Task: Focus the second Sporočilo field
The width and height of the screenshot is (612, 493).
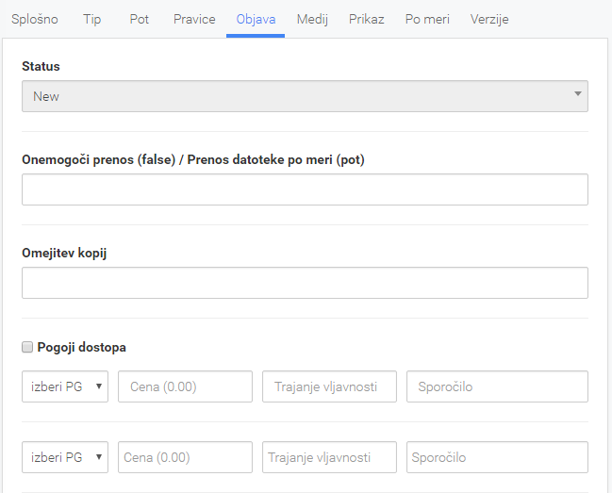Action: point(497,457)
